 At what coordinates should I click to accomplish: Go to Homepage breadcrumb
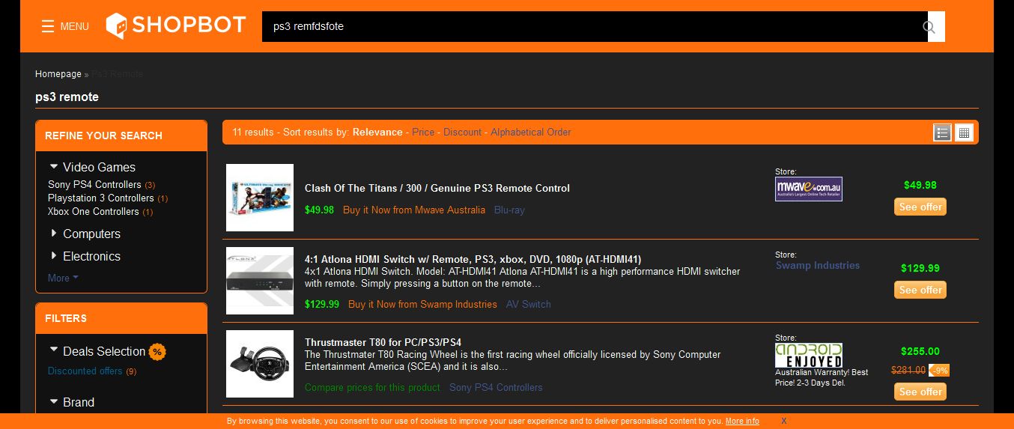pos(58,74)
